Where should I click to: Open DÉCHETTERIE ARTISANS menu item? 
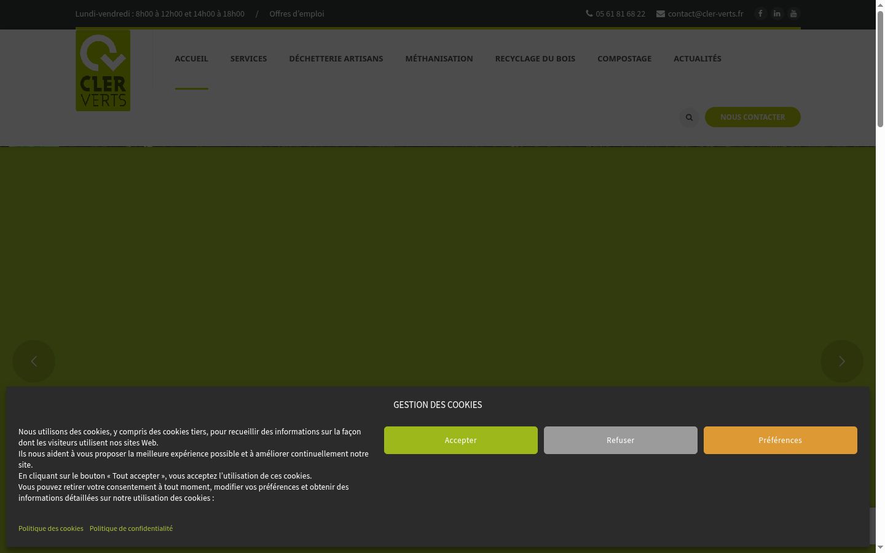[336, 58]
